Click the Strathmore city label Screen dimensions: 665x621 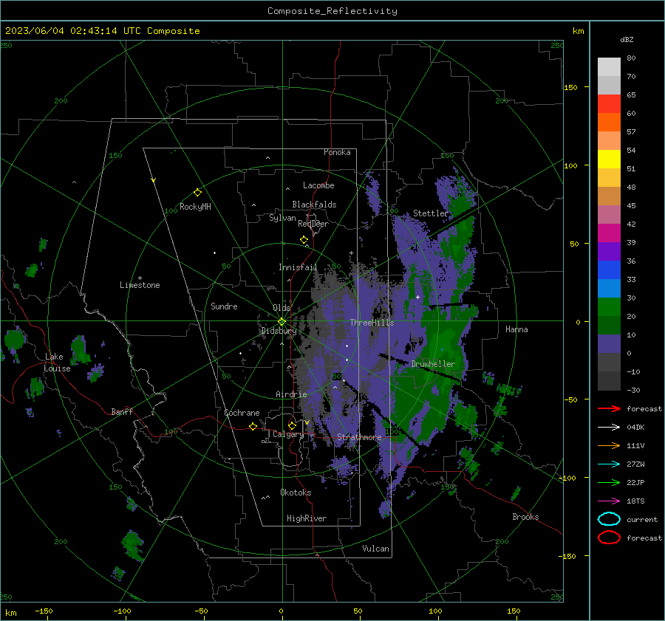tap(359, 437)
